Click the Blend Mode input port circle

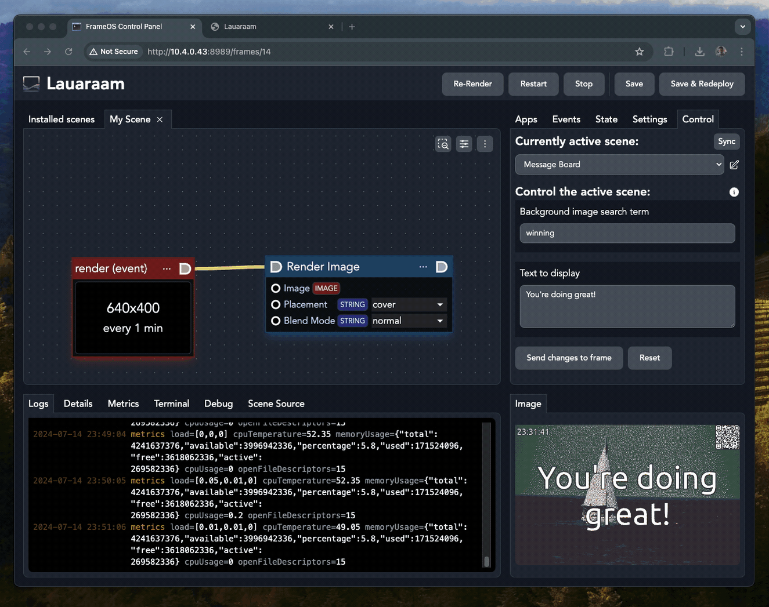click(276, 321)
